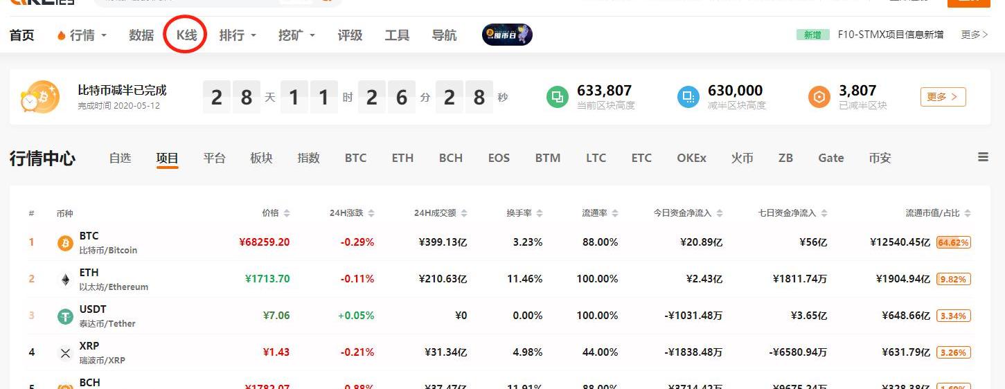This screenshot has height=389, width=1005.
Task: Expand the 挖矿 dropdown menu
Action: click(296, 35)
